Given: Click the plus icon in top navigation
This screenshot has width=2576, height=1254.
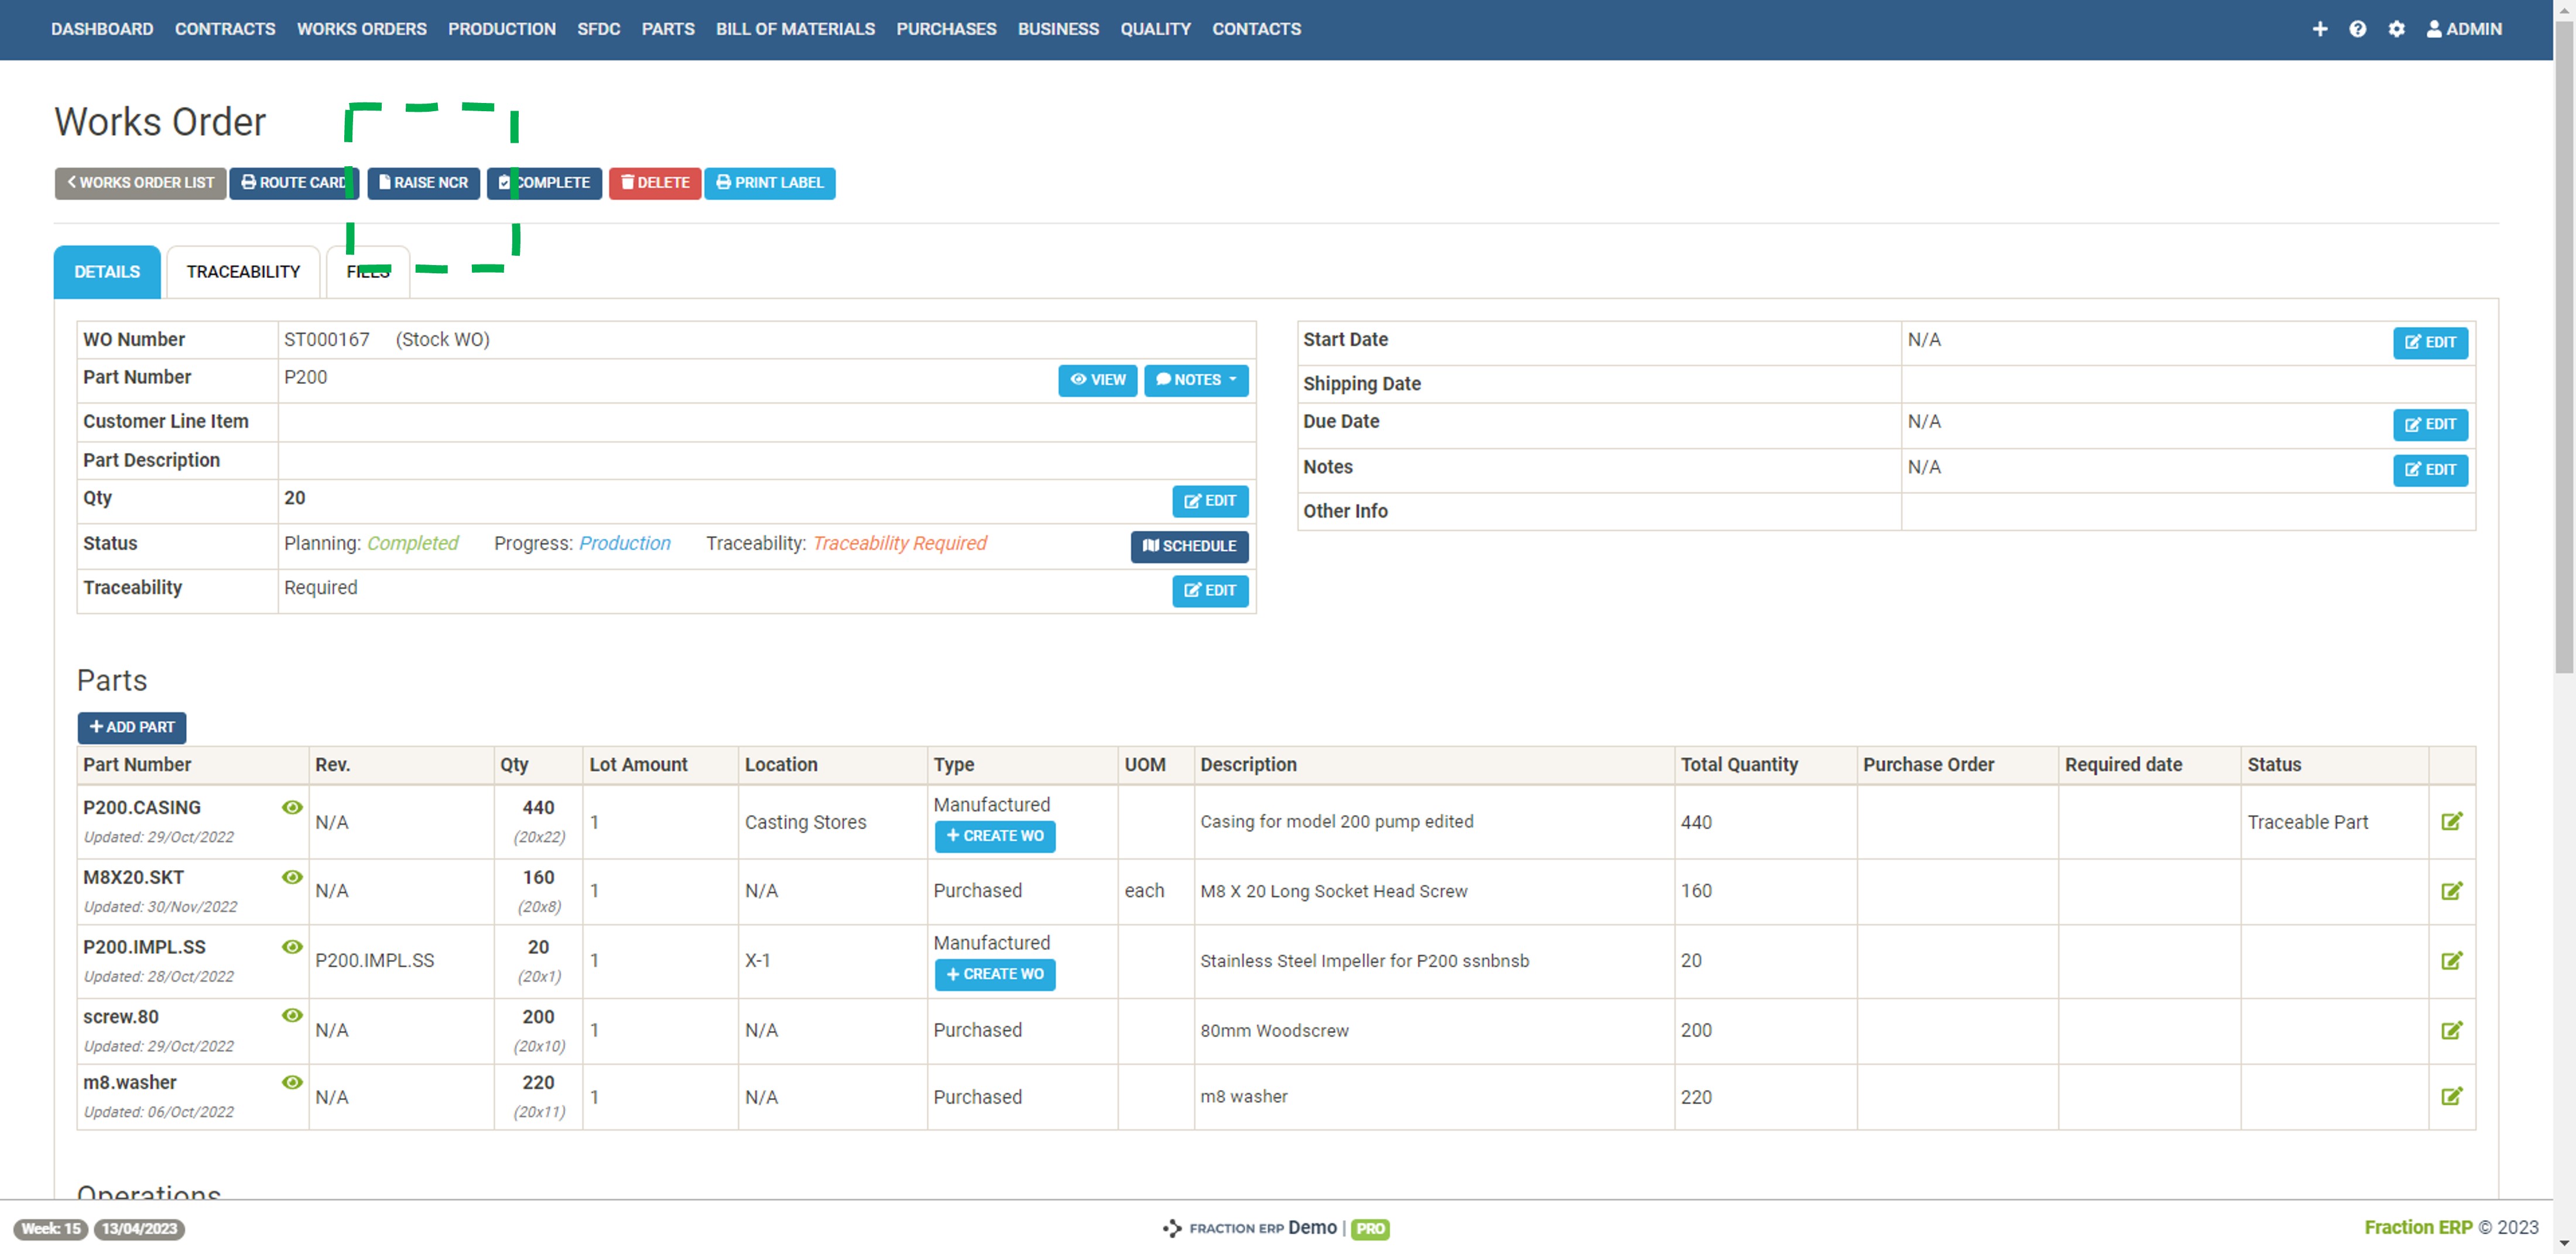Looking at the screenshot, I should coord(2319,29).
